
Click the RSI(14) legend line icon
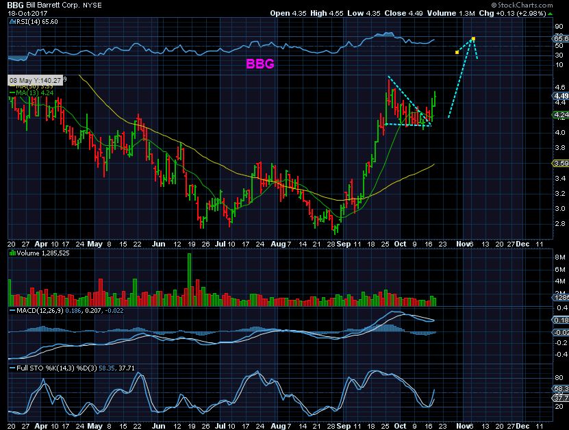coord(12,22)
